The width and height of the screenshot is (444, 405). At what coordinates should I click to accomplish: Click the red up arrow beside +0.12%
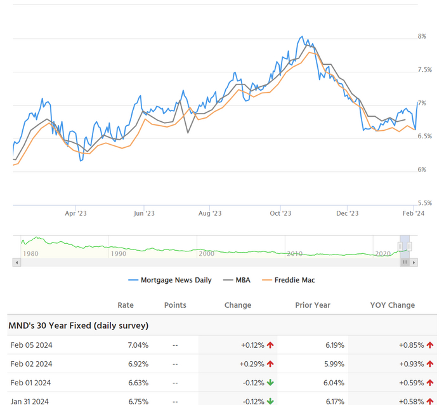pos(270,345)
